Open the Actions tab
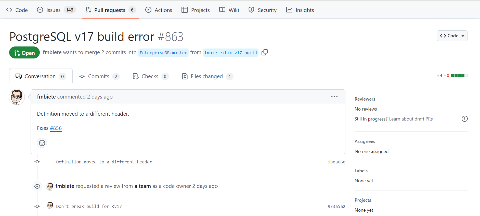The height and width of the screenshot is (216, 480). [x=159, y=10]
